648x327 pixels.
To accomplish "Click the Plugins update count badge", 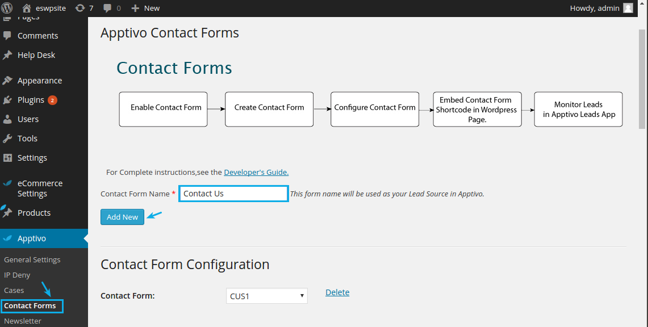I will coord(52,100).
